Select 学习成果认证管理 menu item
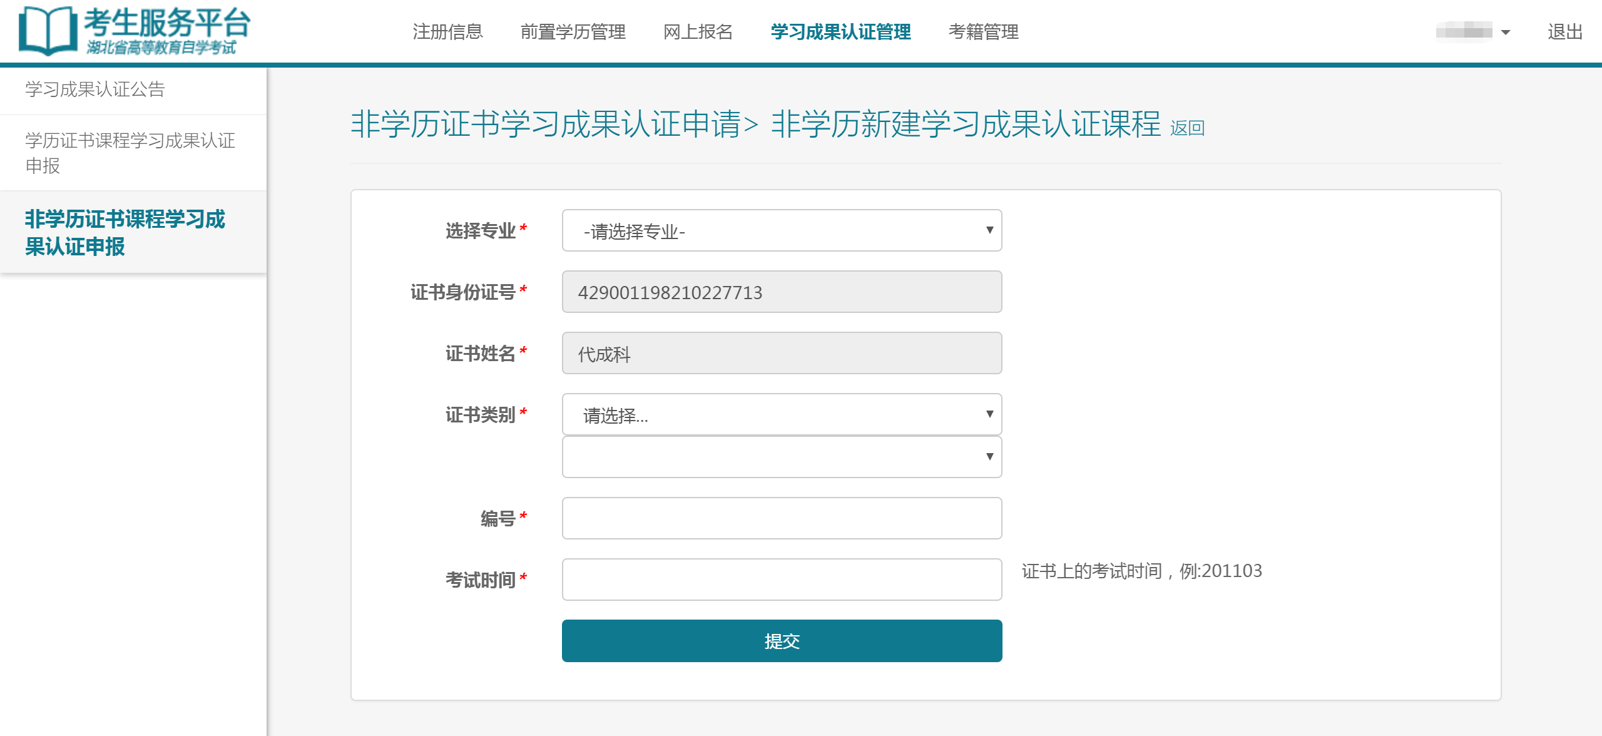This screenshot has width=1602, height=736. coord(840,32)
